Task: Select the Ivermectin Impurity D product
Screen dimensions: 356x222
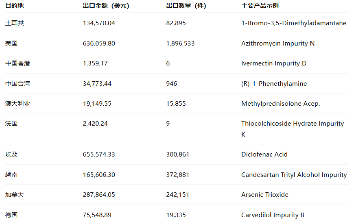Action: tap(274, 63)
